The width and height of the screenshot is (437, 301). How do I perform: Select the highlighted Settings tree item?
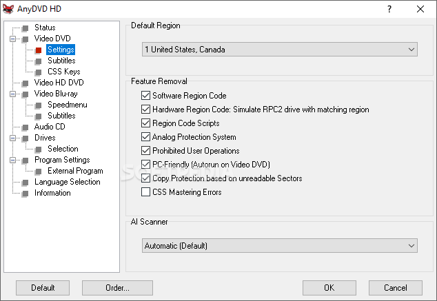[61, 50]
